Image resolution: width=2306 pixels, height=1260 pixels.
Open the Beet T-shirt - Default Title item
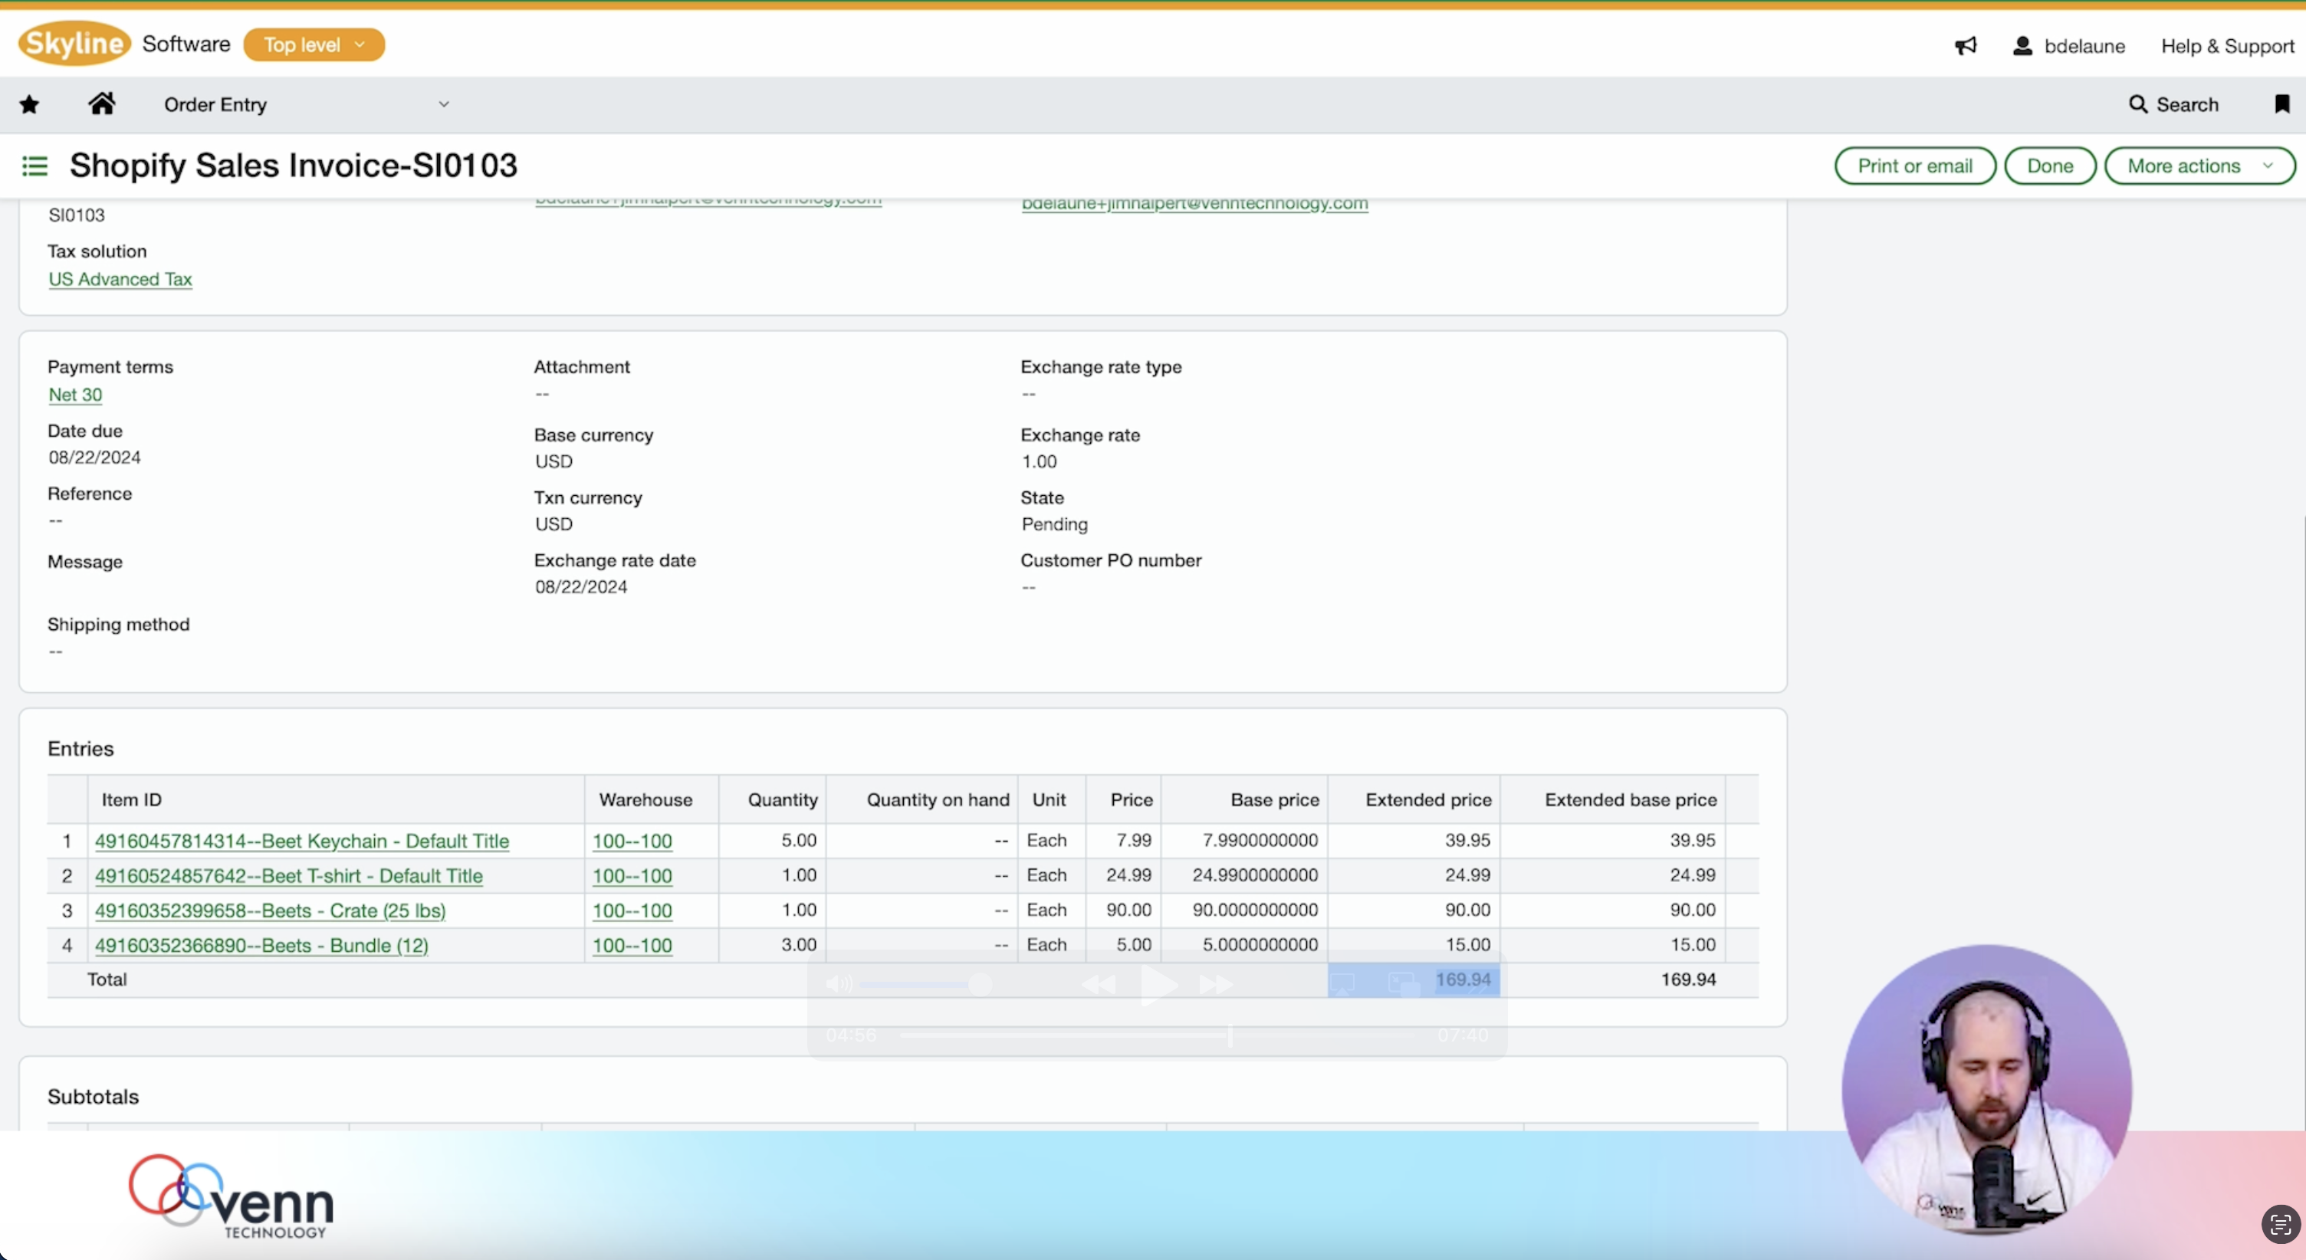288,876
